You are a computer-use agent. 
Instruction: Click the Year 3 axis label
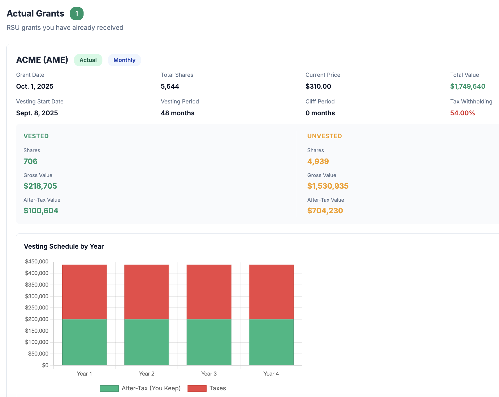209,374
